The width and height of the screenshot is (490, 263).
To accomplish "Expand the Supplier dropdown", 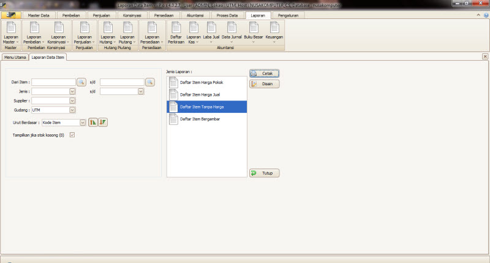I will (x=72, y=101).
